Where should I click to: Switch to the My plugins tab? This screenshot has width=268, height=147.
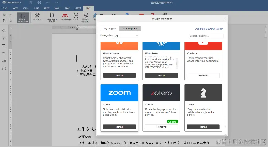(110, 29)
